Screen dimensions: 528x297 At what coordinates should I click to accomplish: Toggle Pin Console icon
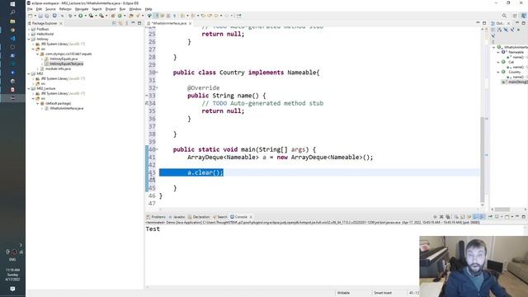pos(490,217)
